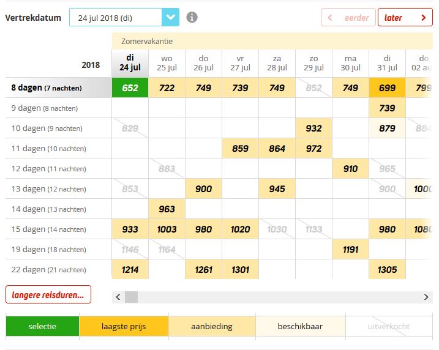Select the 8 dagen (7 nachten) row
The height and width of the screenshot is (350, 439).
[59, 87]
